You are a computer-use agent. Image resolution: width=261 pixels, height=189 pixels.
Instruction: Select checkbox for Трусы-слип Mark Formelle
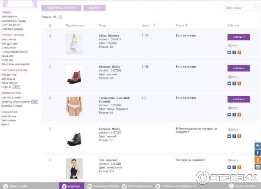coord(50,98)
